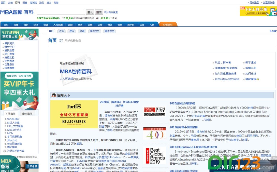Viewport: 277px width, 172px height.
Task: Select 证券 in the blue category bar
Action: coord(100,25)
